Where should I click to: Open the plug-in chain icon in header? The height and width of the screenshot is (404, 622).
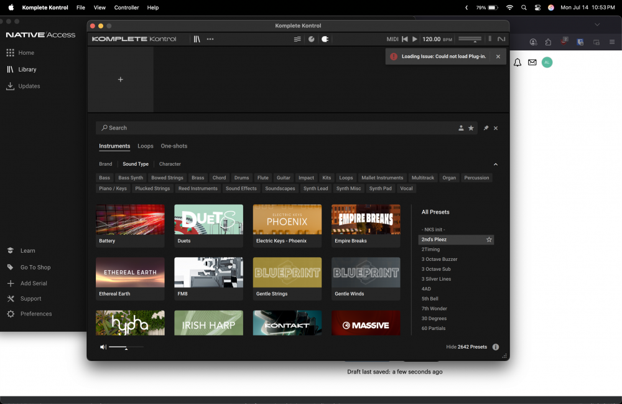point(325,39)
